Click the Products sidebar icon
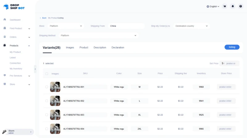The width and height of the screenshot is (247, 138). (5, 45)
